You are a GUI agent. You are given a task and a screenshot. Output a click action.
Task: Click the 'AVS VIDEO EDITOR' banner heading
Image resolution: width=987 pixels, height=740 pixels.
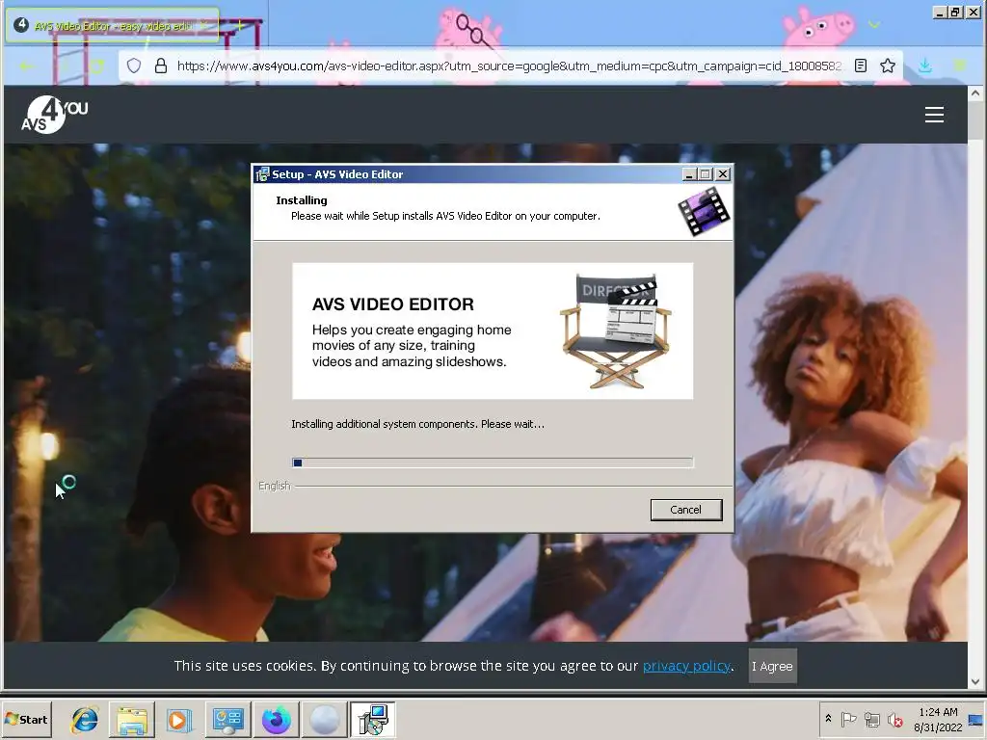pos(393,304)
